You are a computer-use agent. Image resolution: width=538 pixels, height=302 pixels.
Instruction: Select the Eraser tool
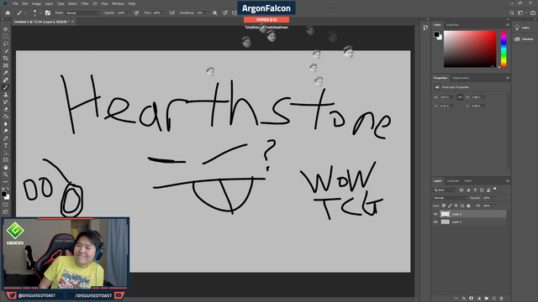point(6,109)
